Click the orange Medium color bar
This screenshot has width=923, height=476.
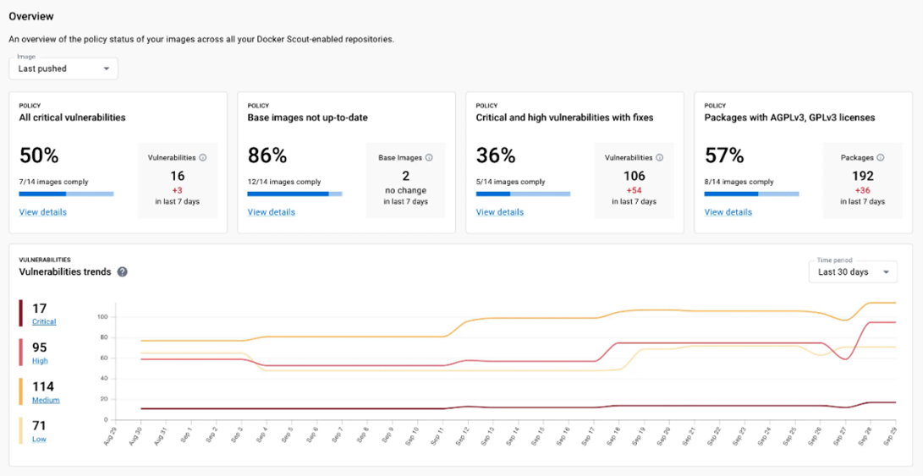tap(21, 391)
